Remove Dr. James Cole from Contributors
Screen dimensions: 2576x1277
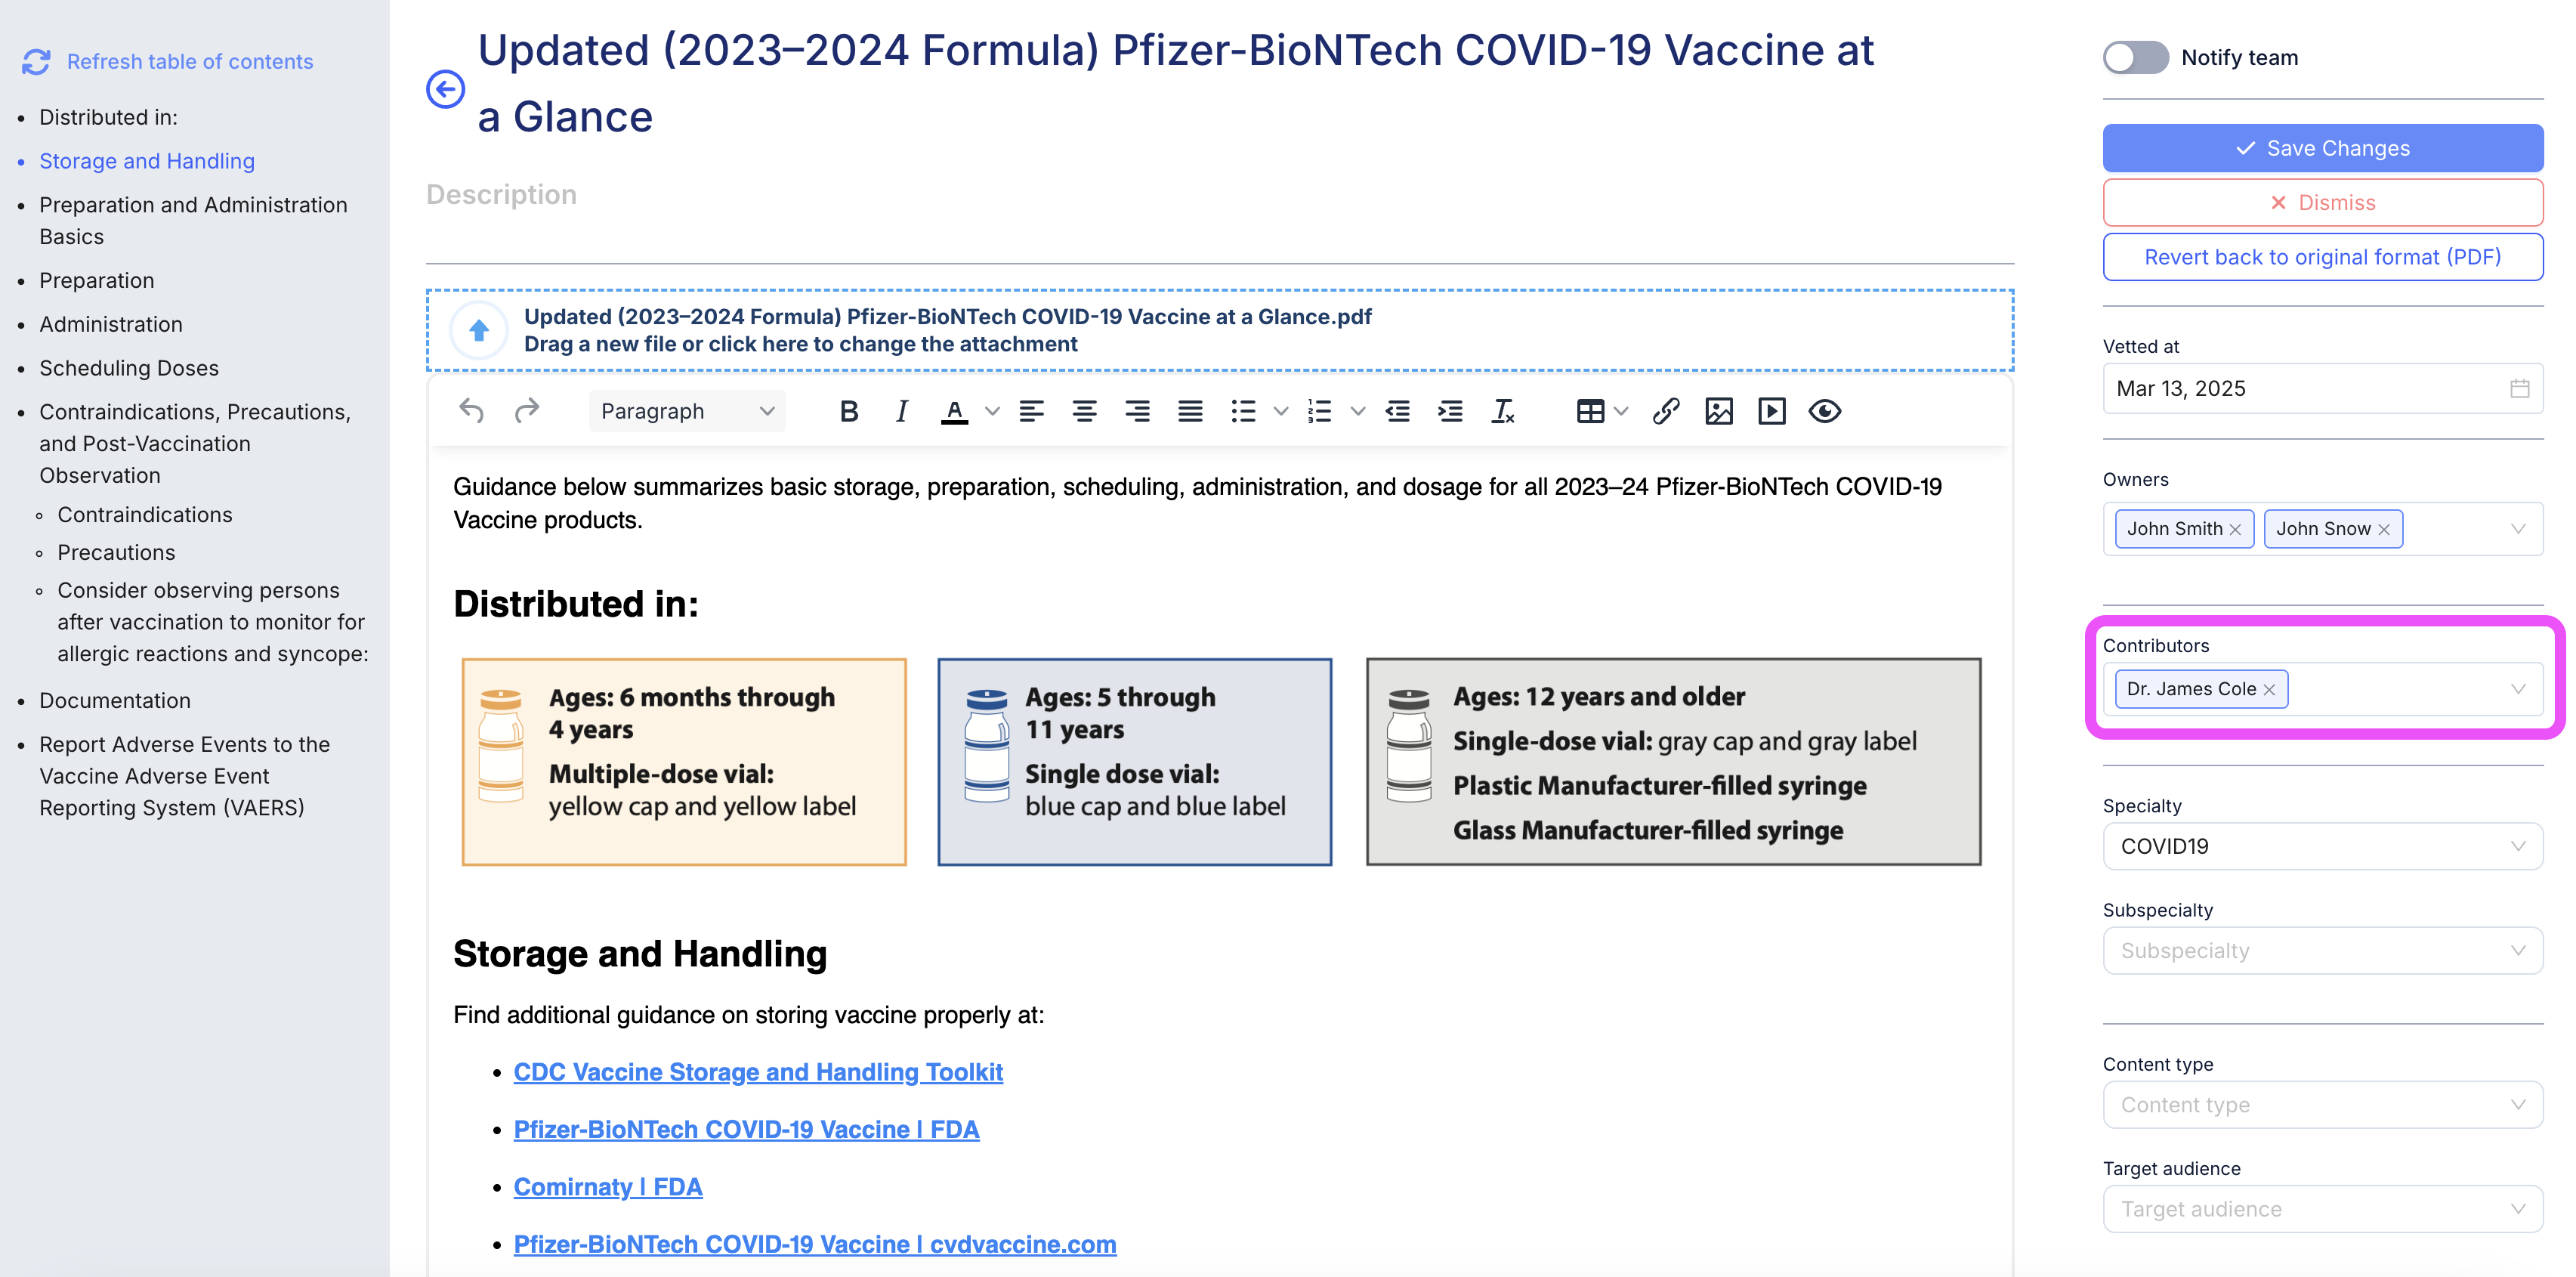pos(2269,689)
